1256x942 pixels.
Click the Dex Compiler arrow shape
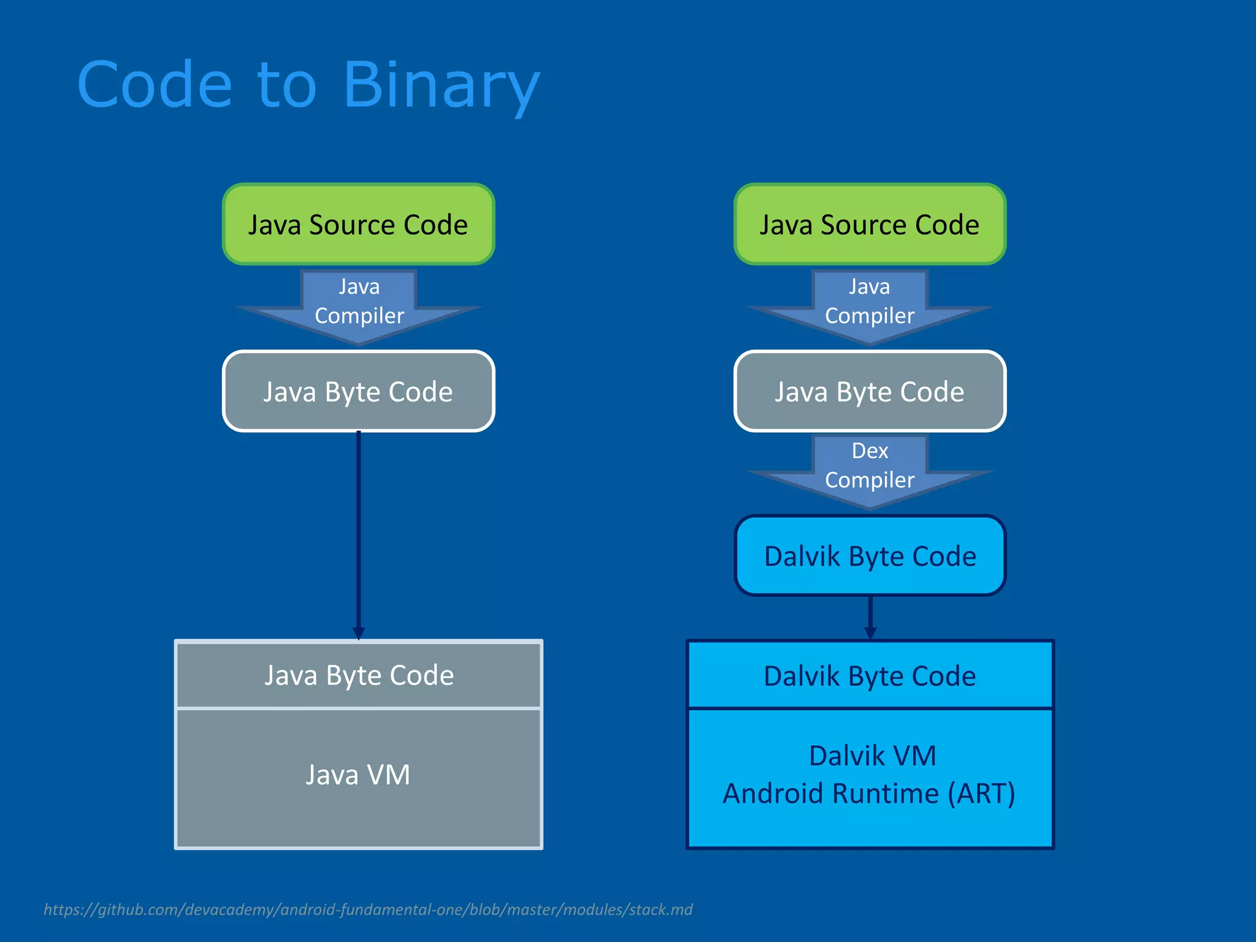click(870, 466)
